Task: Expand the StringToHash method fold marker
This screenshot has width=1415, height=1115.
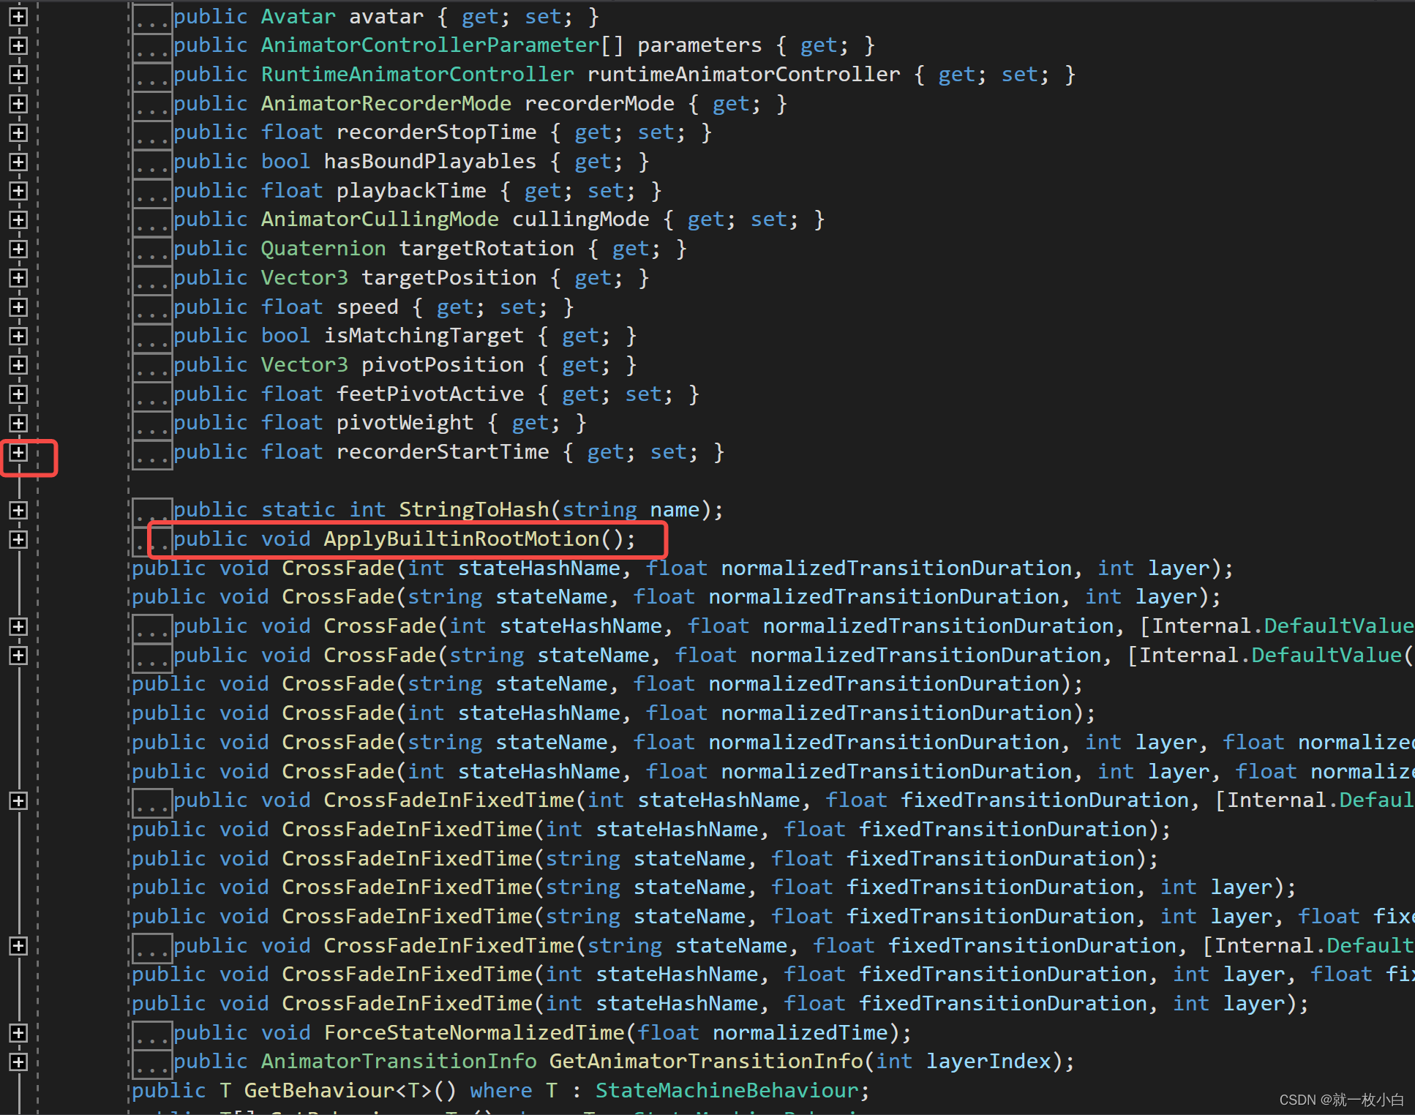Action: [18, 510]
